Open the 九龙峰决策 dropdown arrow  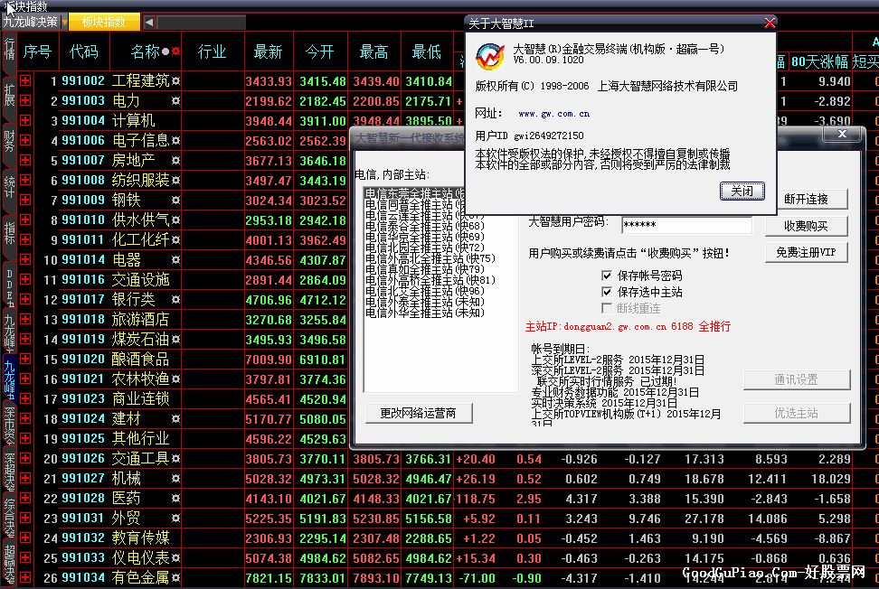[x=64, y=22]
